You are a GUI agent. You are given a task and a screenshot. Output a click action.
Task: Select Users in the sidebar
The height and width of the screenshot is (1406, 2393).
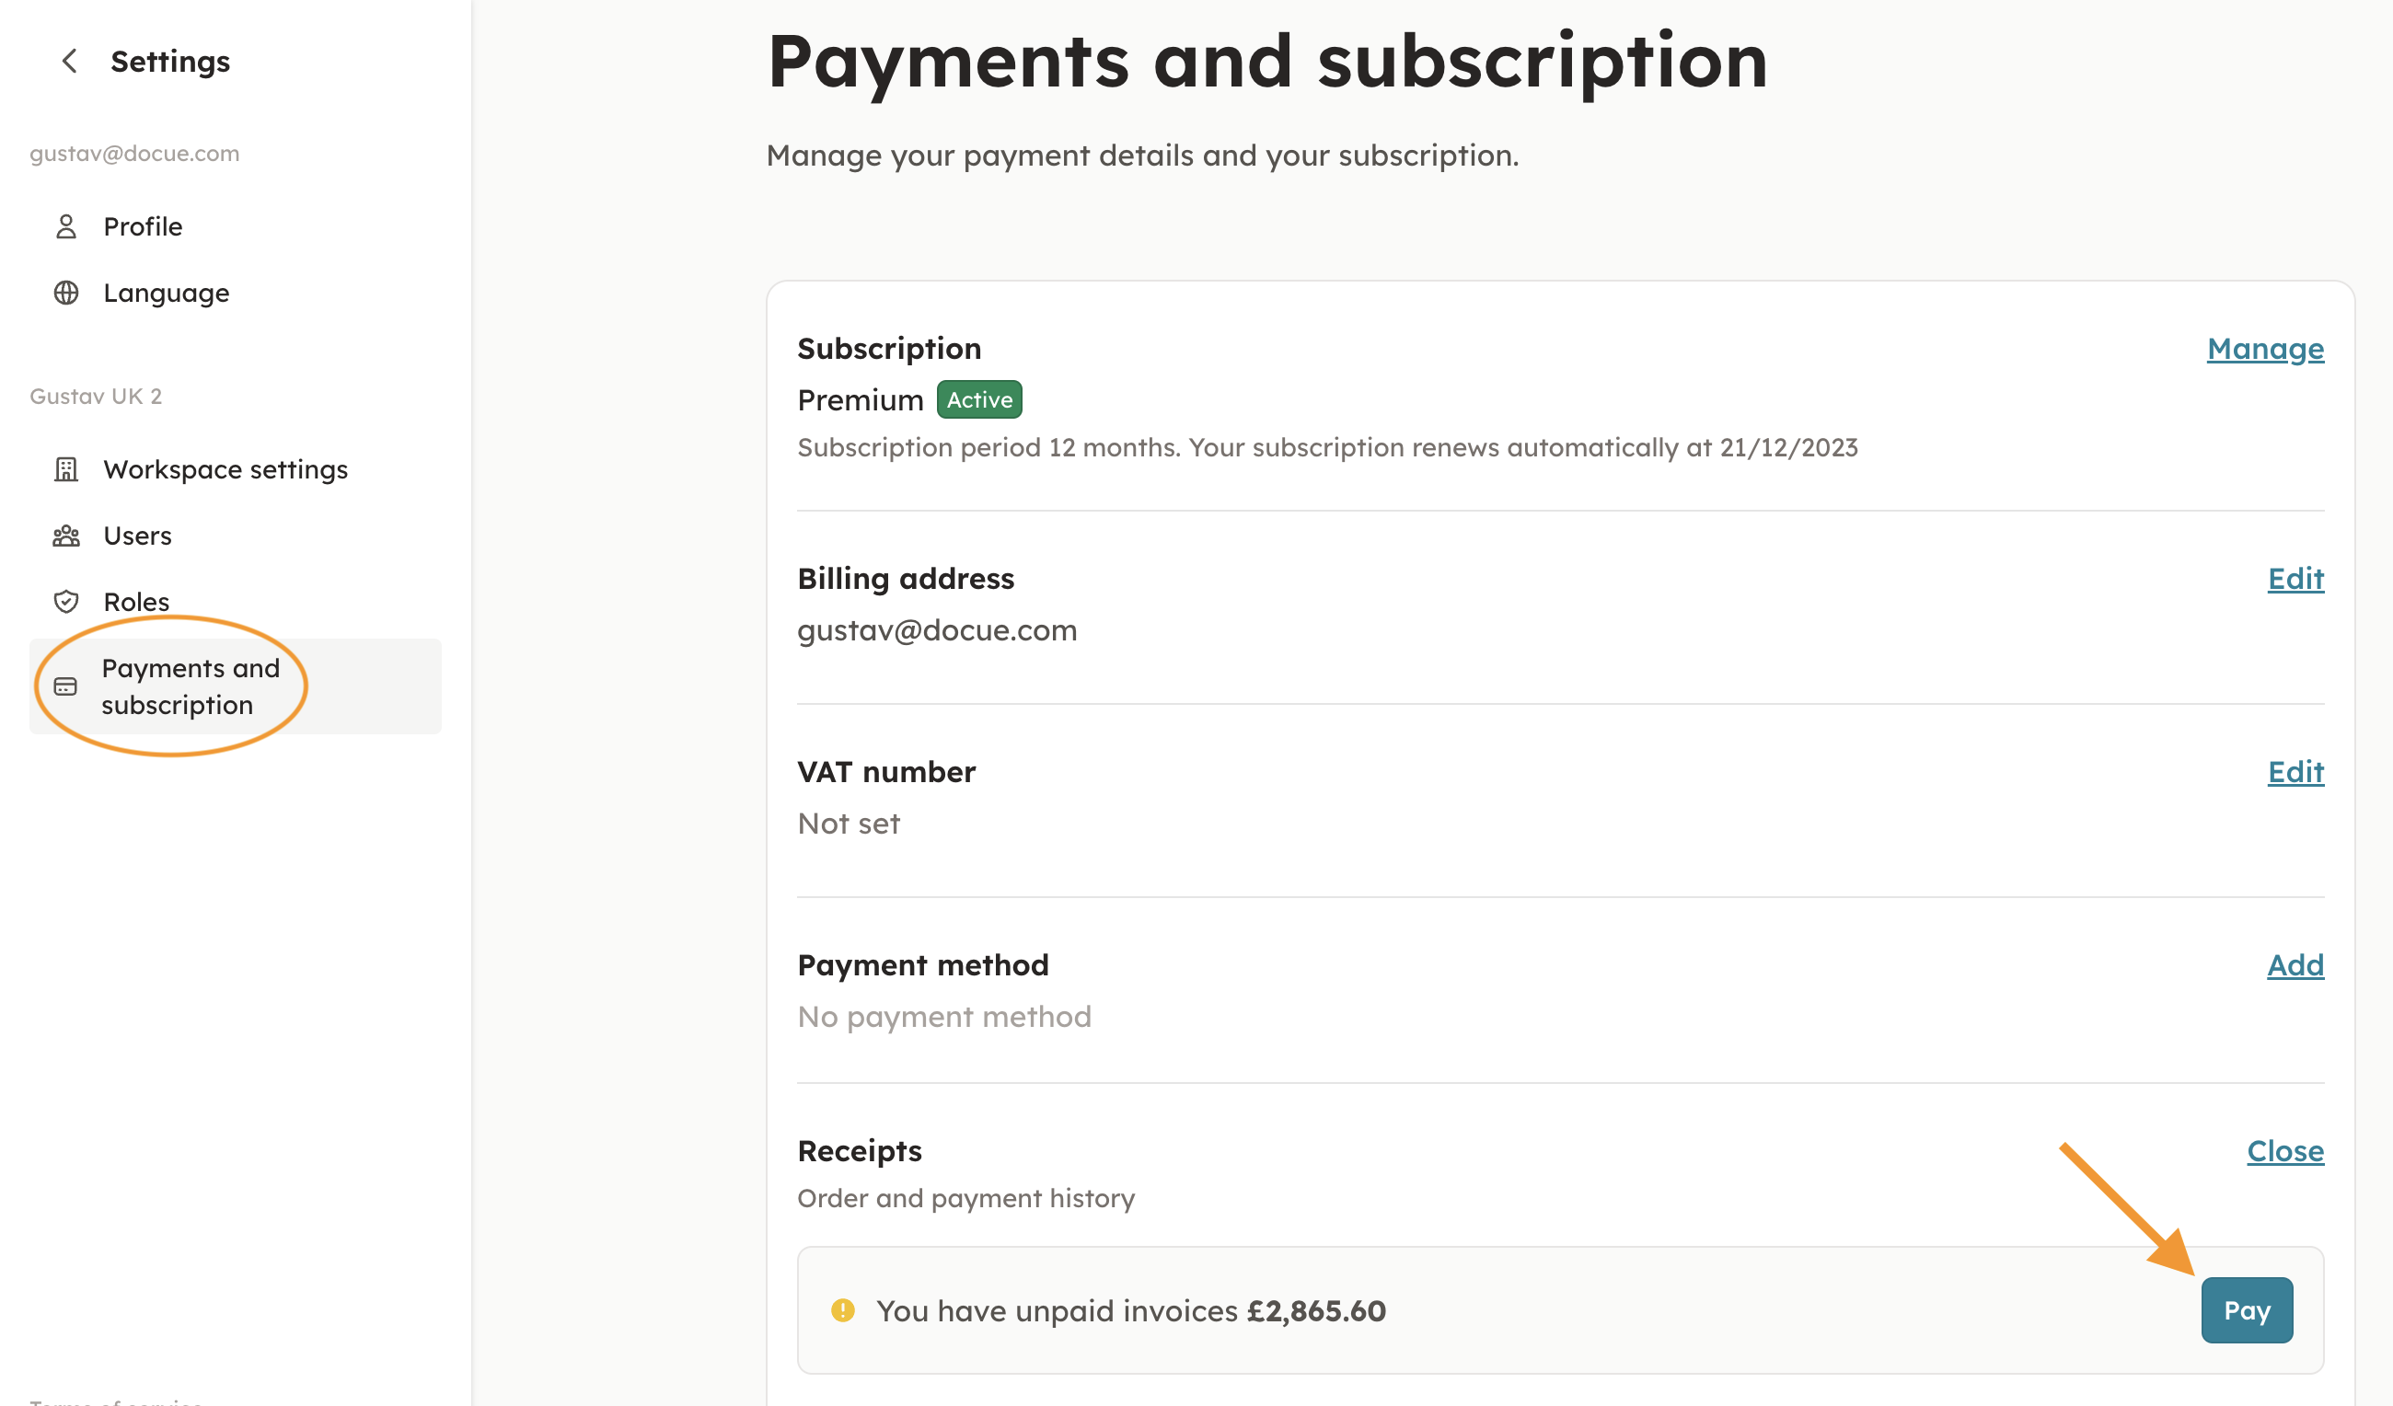click(138, 536)
